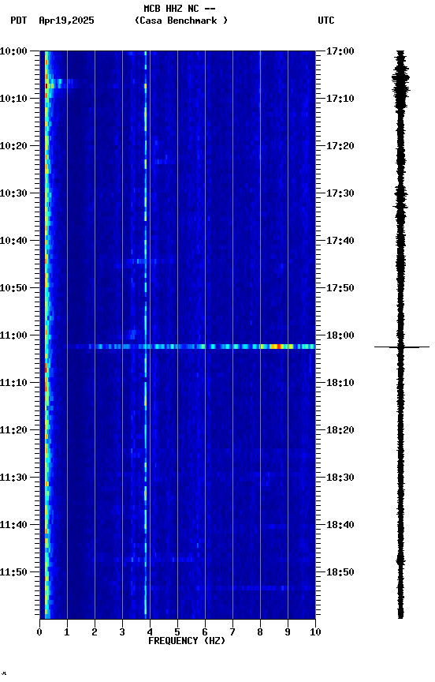The image size is (435, 682).
Task: Click the 10:20 PDT time label
Action: (13, 146)
